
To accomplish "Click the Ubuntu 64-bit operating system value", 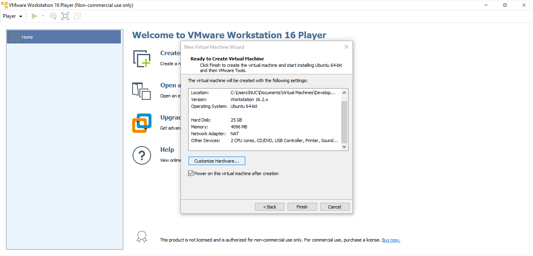I will pos(244,106).
